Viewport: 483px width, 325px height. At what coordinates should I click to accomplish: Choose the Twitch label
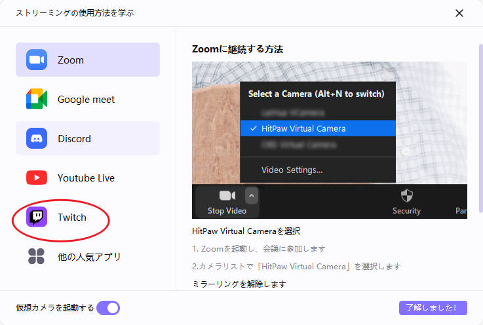click(x=72, y=218)
